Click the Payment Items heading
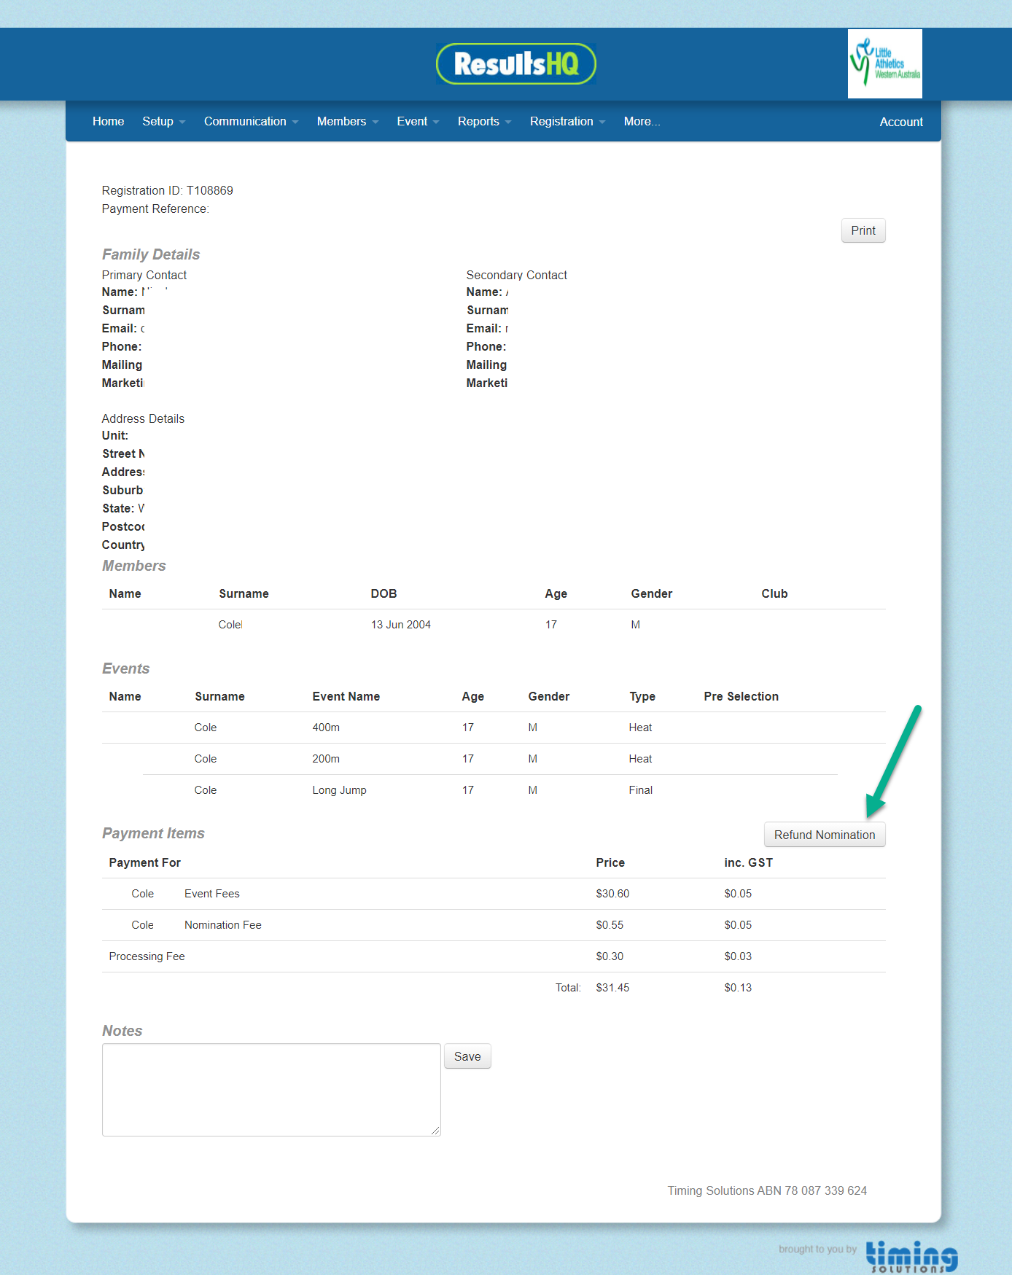Screen dimensions: 1012x1275 point(153,833)
